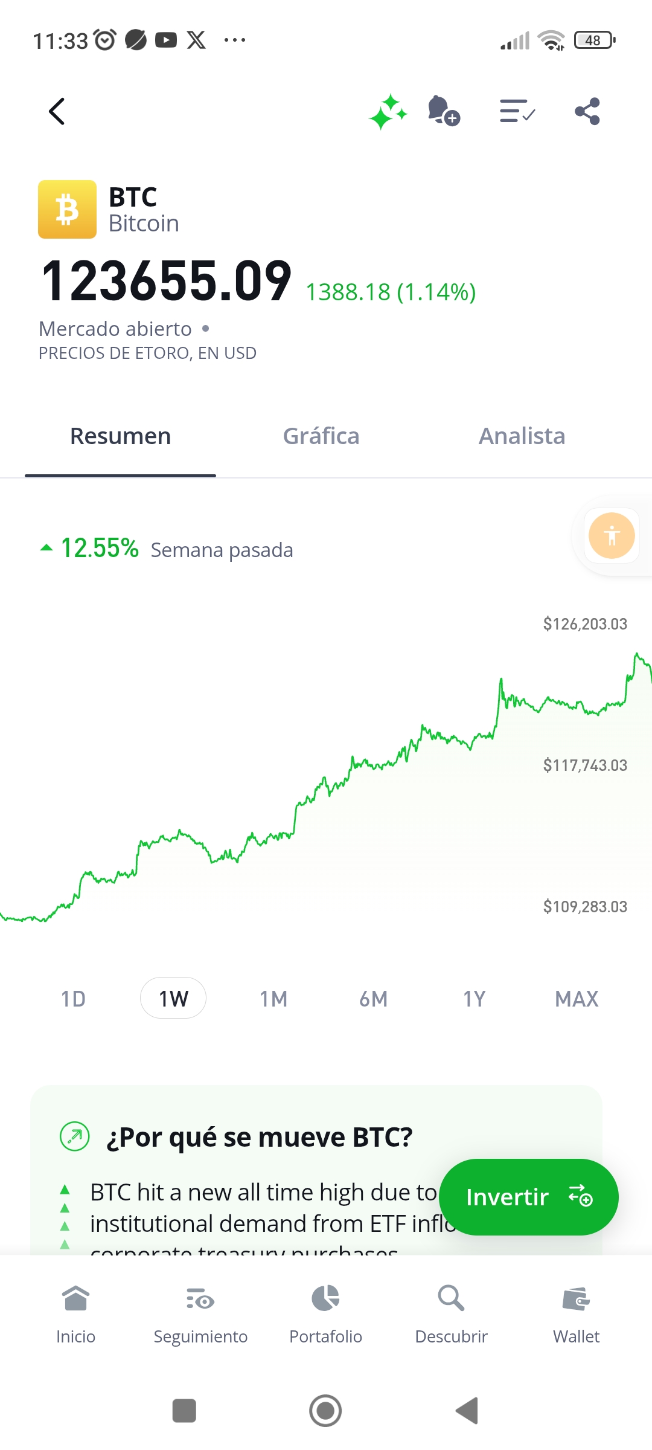652x1450 pixels.
Task: Open the green AI sparkle insights icon
Action: click(388, 112)
